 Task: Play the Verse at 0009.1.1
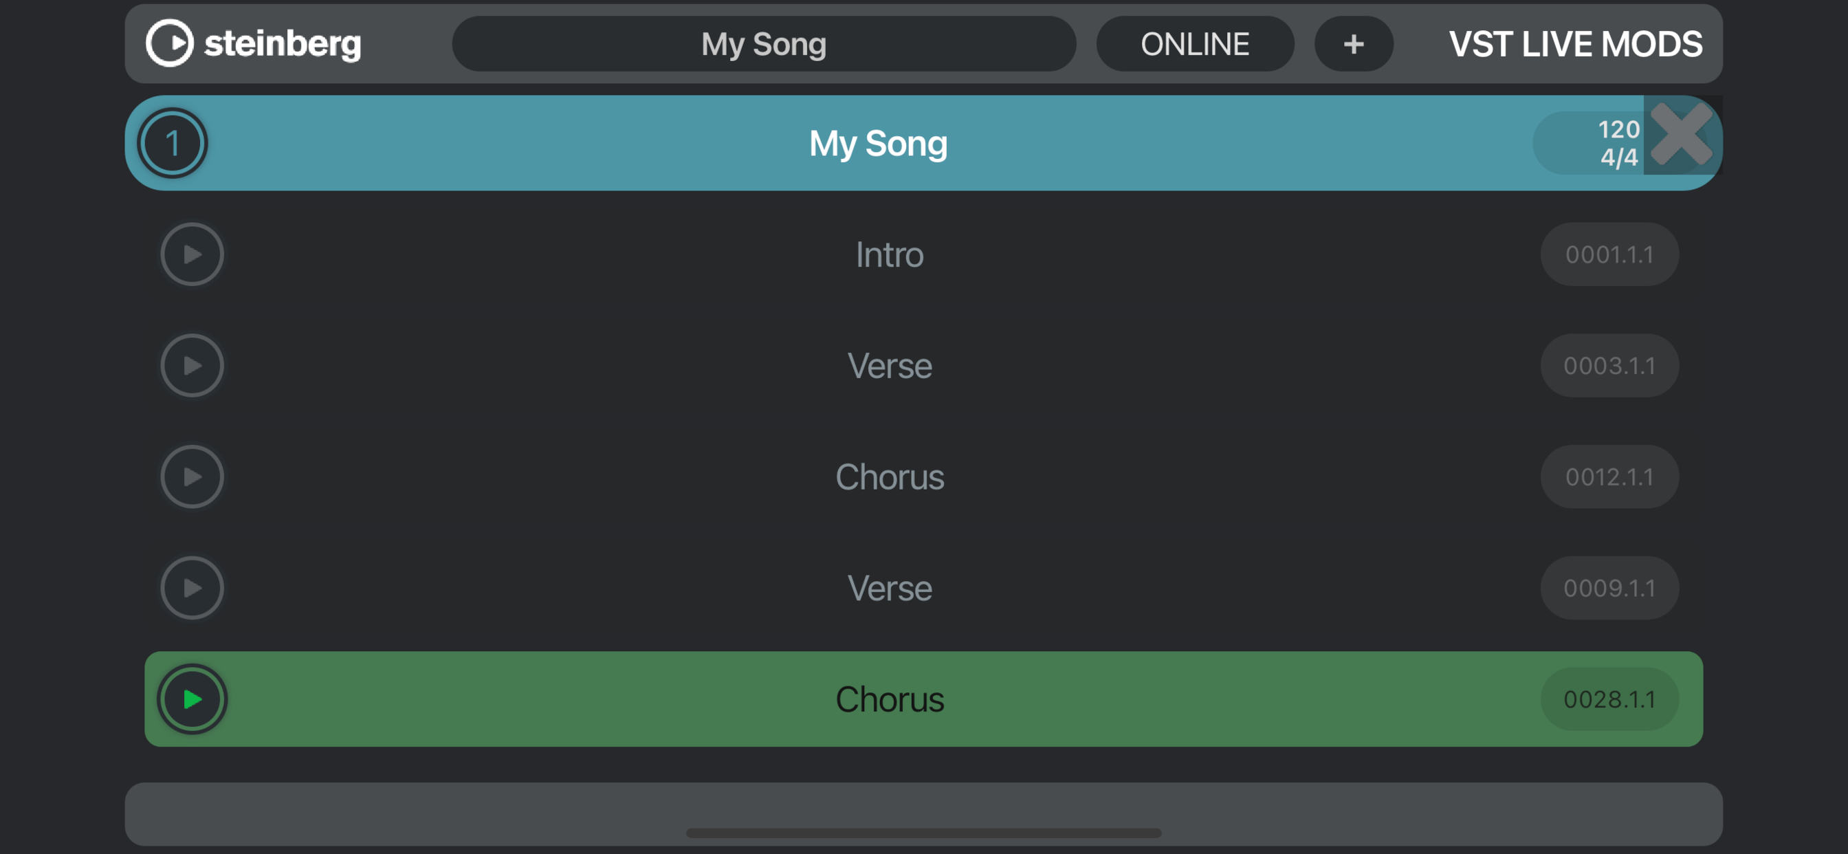click(x=192, y=588)
